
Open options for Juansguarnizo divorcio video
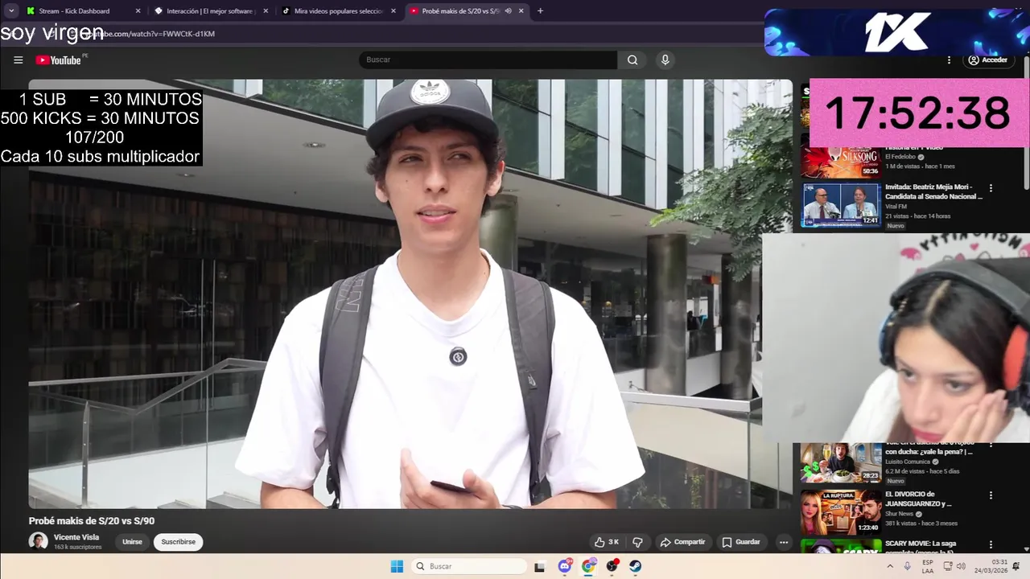click(991, 495)
